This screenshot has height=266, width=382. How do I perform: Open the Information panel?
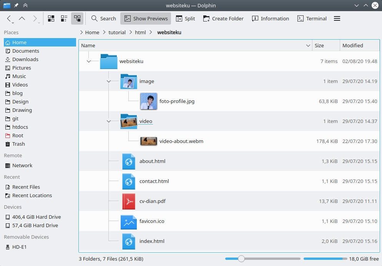pyautogui.click(x=270, y=18)
